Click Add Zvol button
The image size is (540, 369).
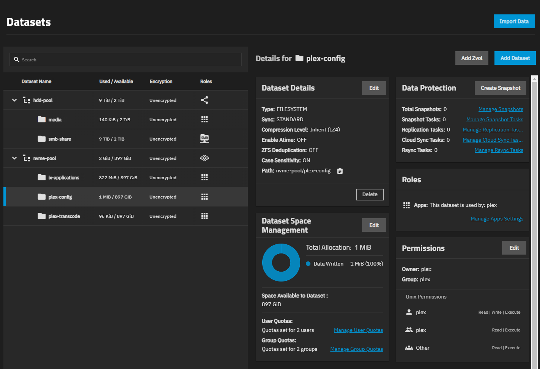[472, 58]
